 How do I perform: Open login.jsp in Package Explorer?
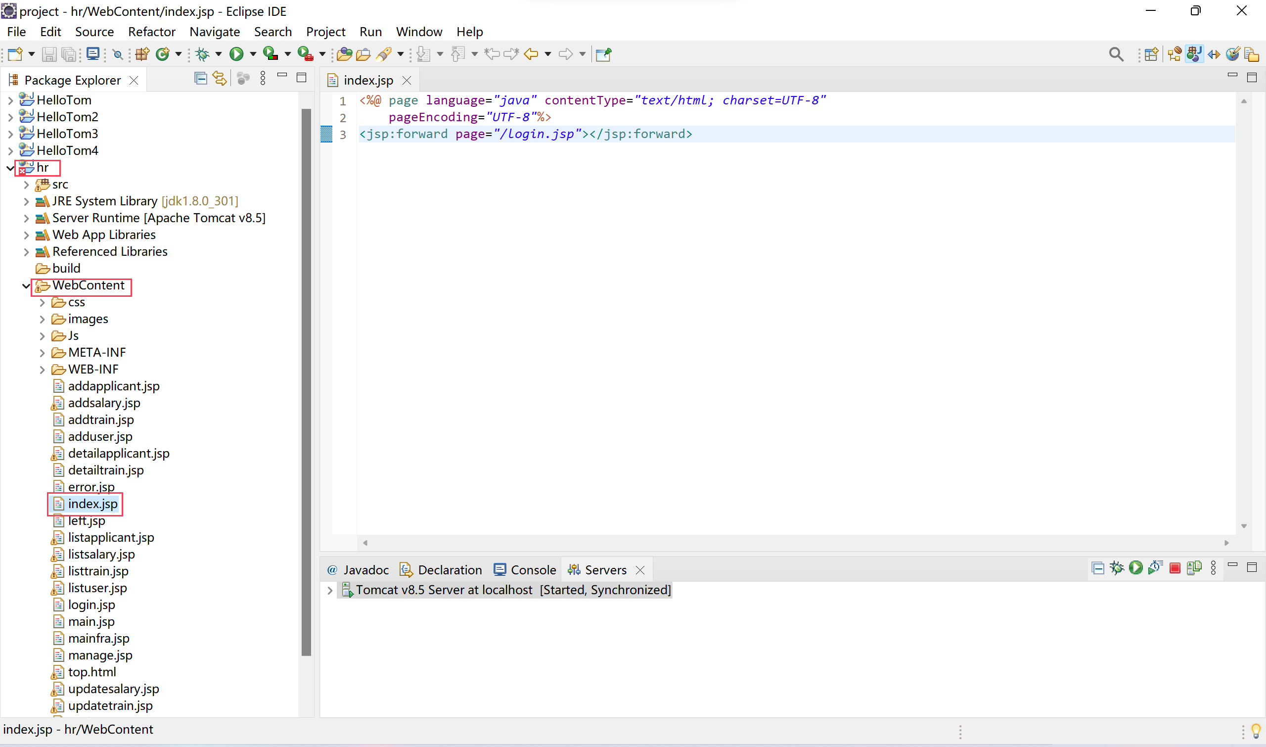point(91,605)
